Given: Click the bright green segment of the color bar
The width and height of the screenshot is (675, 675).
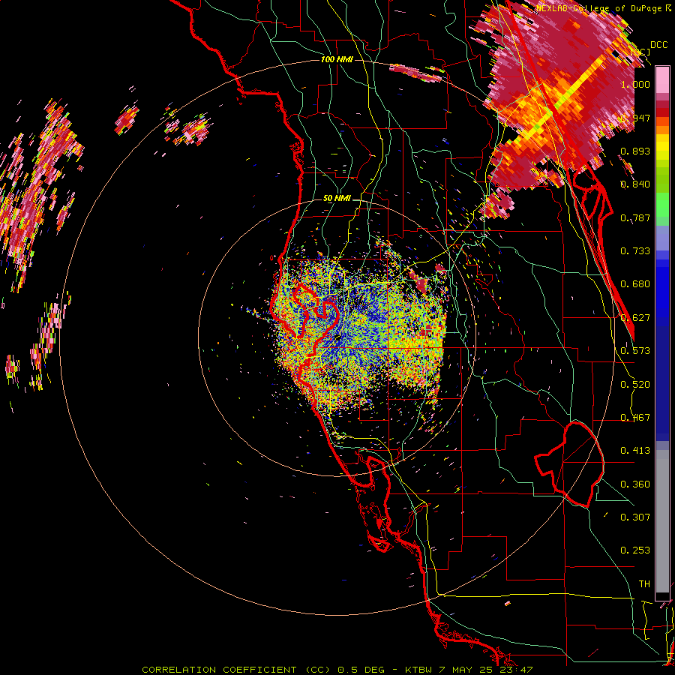Looking at the screenshot, I should 662,205.
